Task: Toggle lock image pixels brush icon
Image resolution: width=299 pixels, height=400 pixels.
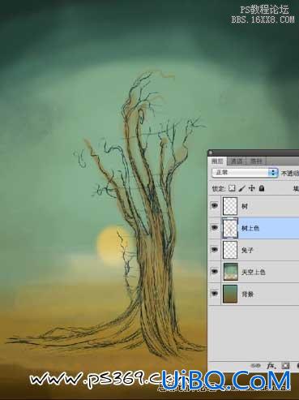Action: tap(241, 188)
